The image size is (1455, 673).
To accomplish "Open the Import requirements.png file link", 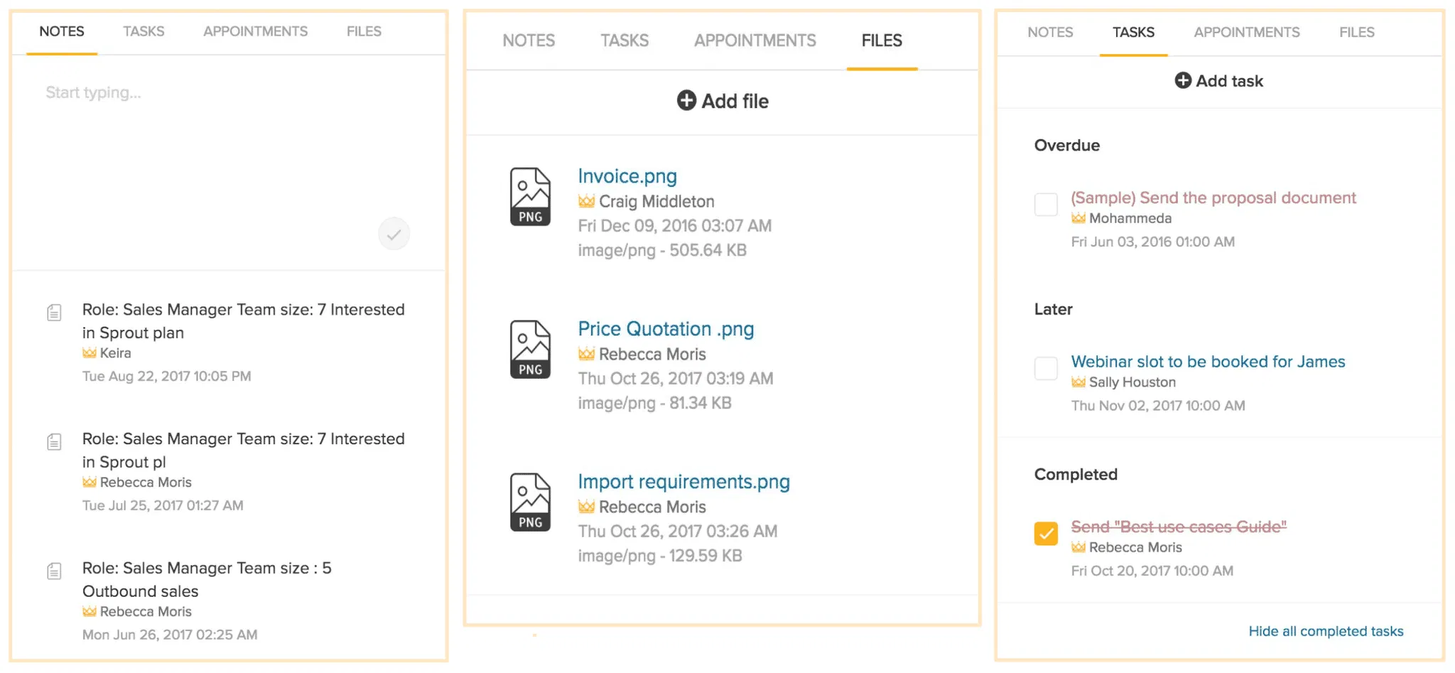I will (683, 482).
